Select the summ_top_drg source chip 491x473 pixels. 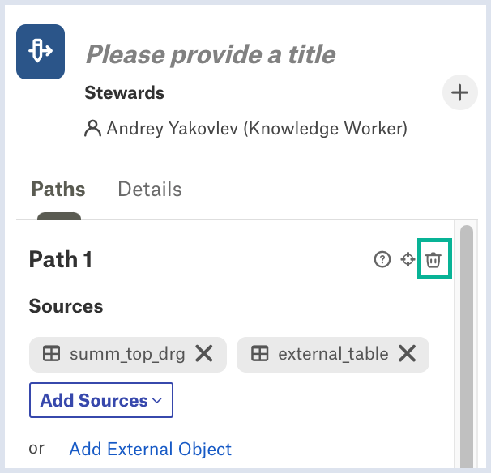tap(128, 355)
